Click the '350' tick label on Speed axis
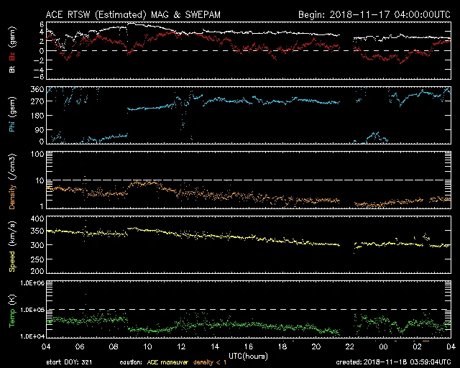This screenshot has width=460, height=368. point(37,231)
